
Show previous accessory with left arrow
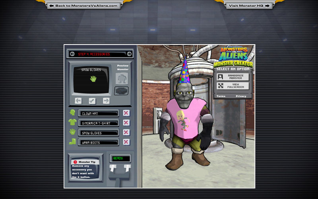tap(78, 101)
